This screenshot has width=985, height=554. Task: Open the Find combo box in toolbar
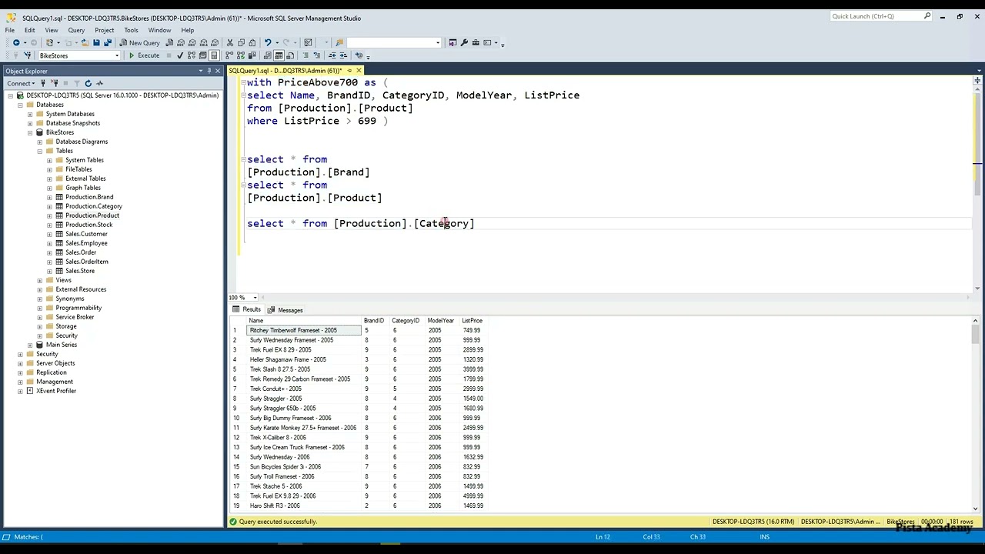393,42
